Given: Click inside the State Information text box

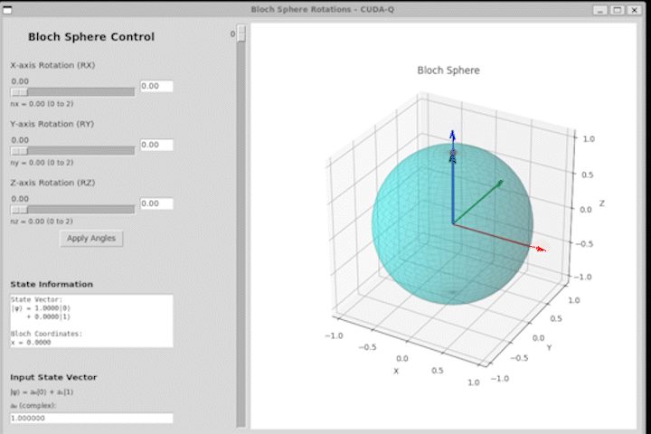Looking at the screenshot, I should (91, 321).
